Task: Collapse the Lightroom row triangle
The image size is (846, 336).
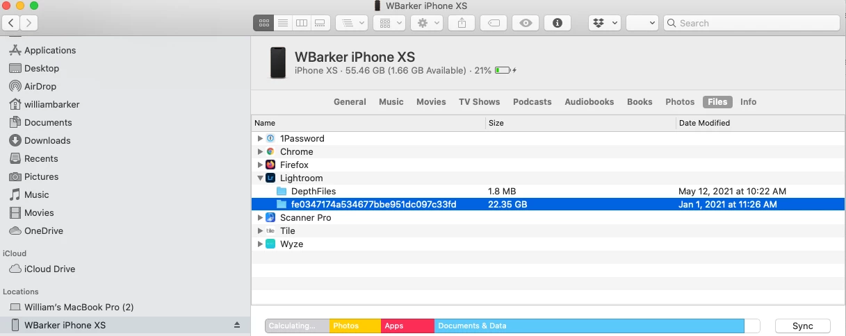Action: [x=260, y=178]
